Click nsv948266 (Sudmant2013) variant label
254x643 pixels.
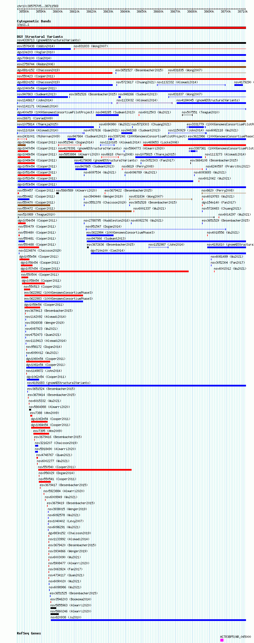pos(138,94)
